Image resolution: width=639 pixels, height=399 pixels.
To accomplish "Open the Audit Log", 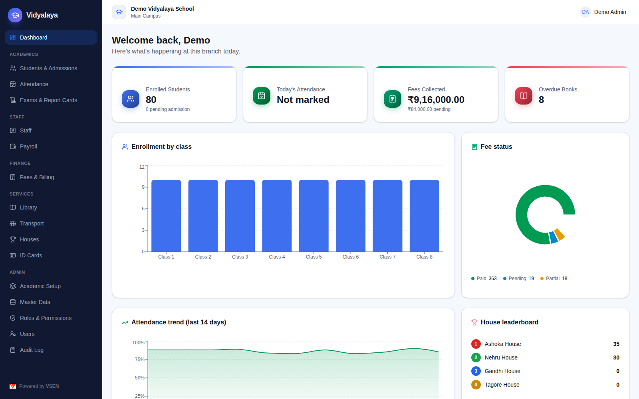I will (51, 350).
